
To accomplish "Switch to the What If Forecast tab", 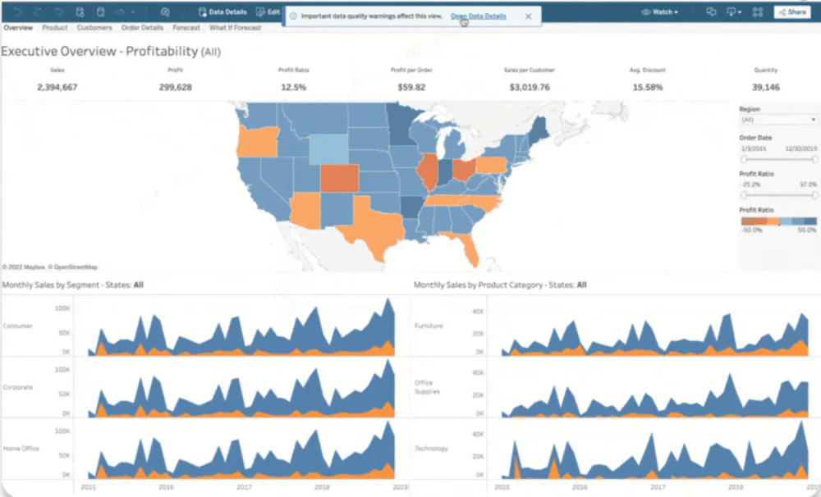I will [235, 28].
